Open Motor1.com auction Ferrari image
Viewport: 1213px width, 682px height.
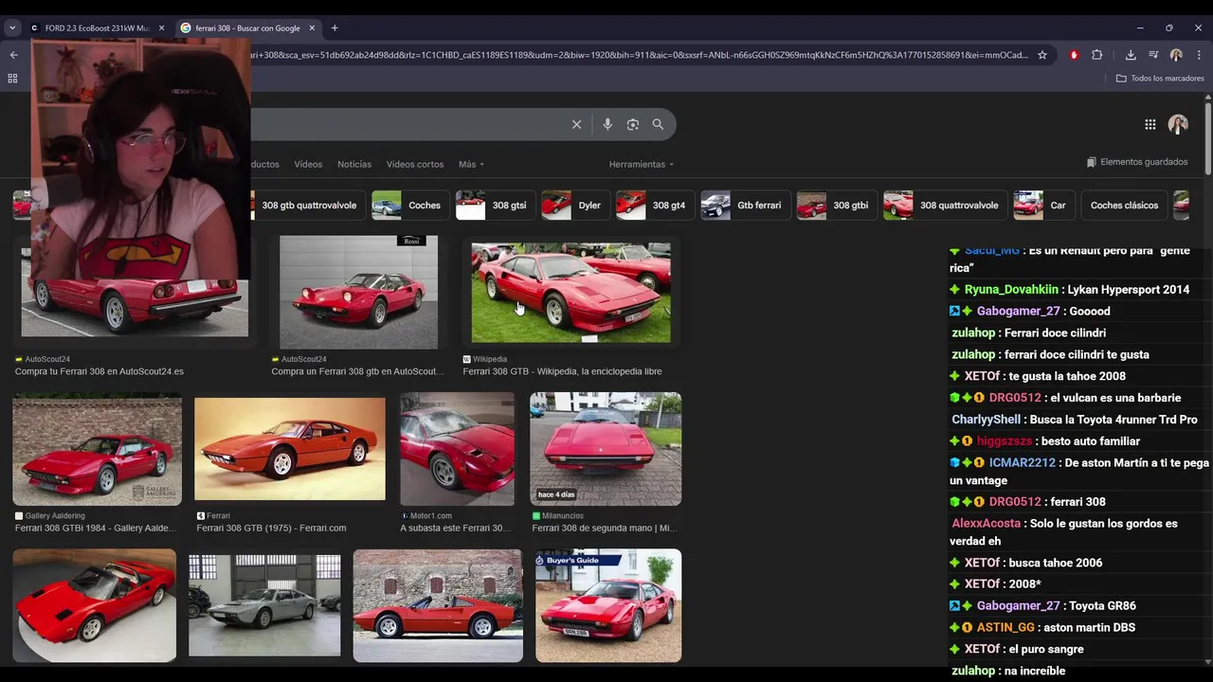point(457,449)
